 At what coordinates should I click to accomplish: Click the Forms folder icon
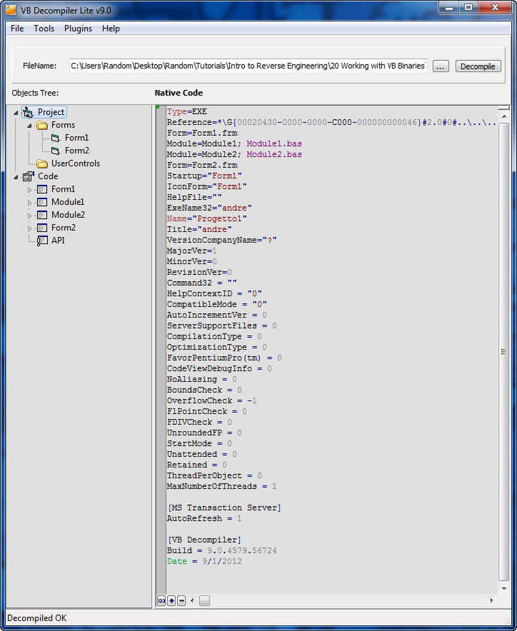pos(42,125)
